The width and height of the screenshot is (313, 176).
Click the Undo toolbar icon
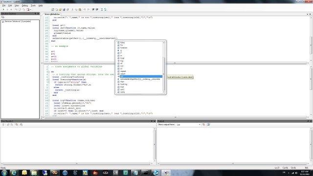pos(85,10)
